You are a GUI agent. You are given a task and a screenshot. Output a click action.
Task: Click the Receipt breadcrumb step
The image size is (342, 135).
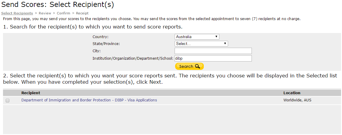(82, 13)
